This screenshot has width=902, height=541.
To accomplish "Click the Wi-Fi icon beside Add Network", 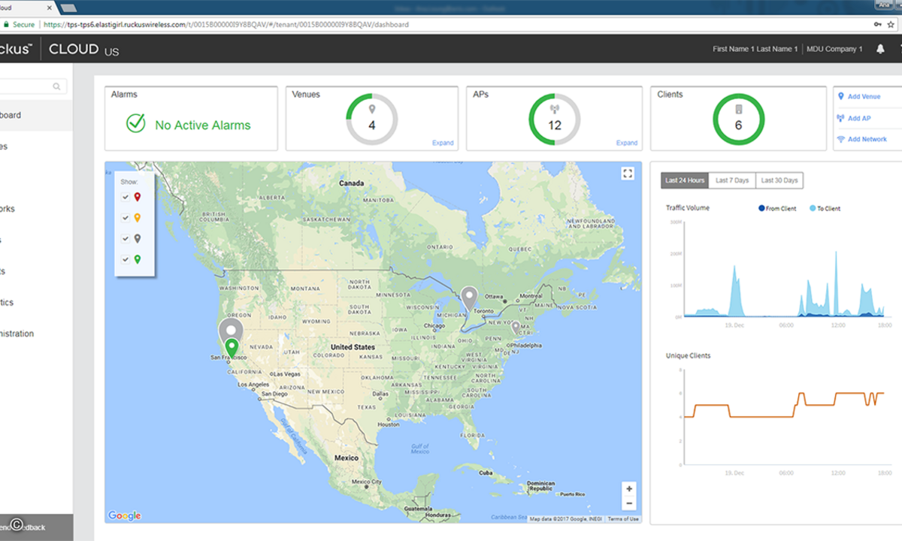I will point(840,139).
